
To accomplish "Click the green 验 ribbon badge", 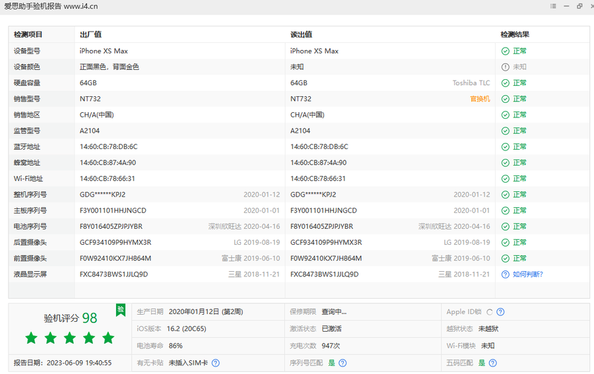I will pyautogui.click(x=121, y=310).
